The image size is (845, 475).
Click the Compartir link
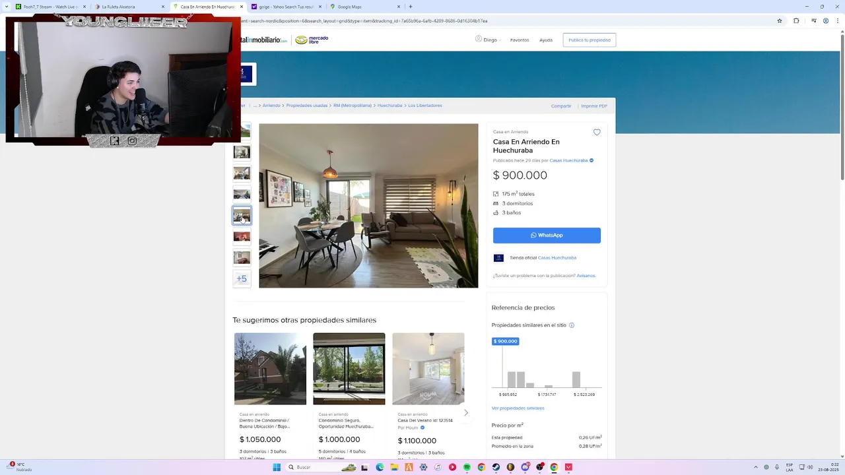pos(561,106)
